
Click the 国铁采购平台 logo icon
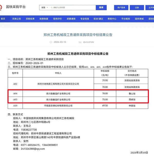click(x=1, y=7)
